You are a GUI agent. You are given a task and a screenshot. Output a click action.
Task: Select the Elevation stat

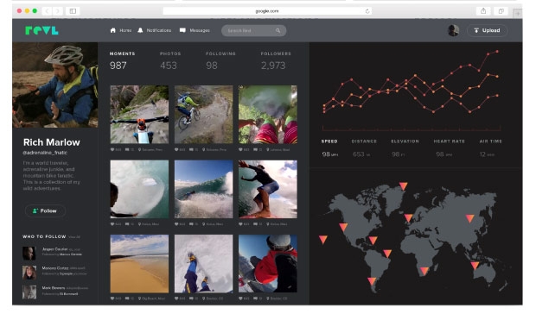(x=405, y=148)
